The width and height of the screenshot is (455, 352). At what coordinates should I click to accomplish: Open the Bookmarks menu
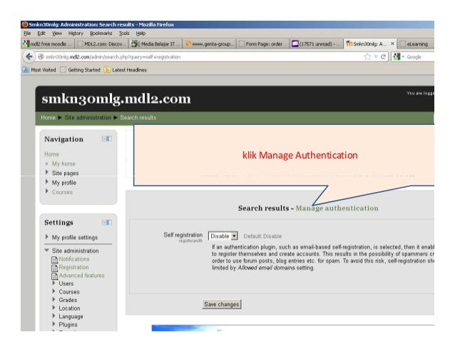101,33
